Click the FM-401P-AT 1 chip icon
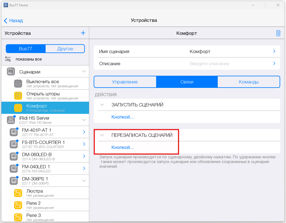The image size is (286, 223). point(13,132)
